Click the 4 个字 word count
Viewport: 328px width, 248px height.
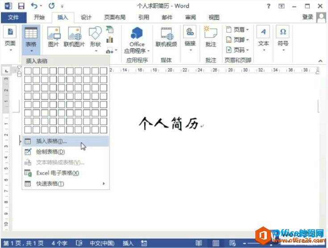coord(59,243)
